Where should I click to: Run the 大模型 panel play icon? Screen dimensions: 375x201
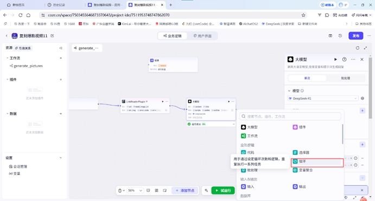click(x=335, y=60)
